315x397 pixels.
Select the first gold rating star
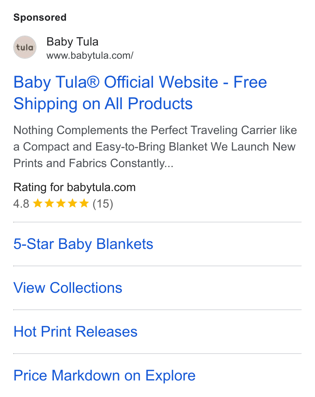coord(38,203)
